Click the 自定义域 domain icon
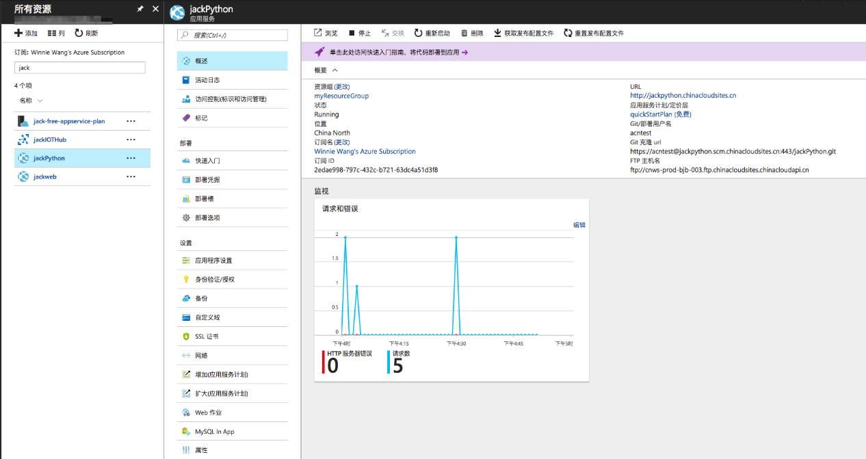Viewport: 866px width, 459px height. coord(186,317)
